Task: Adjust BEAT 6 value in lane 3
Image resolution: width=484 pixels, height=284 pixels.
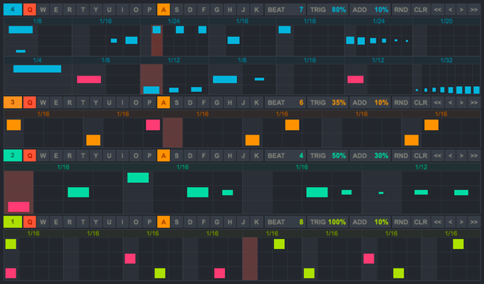Action: pos(285,102)
